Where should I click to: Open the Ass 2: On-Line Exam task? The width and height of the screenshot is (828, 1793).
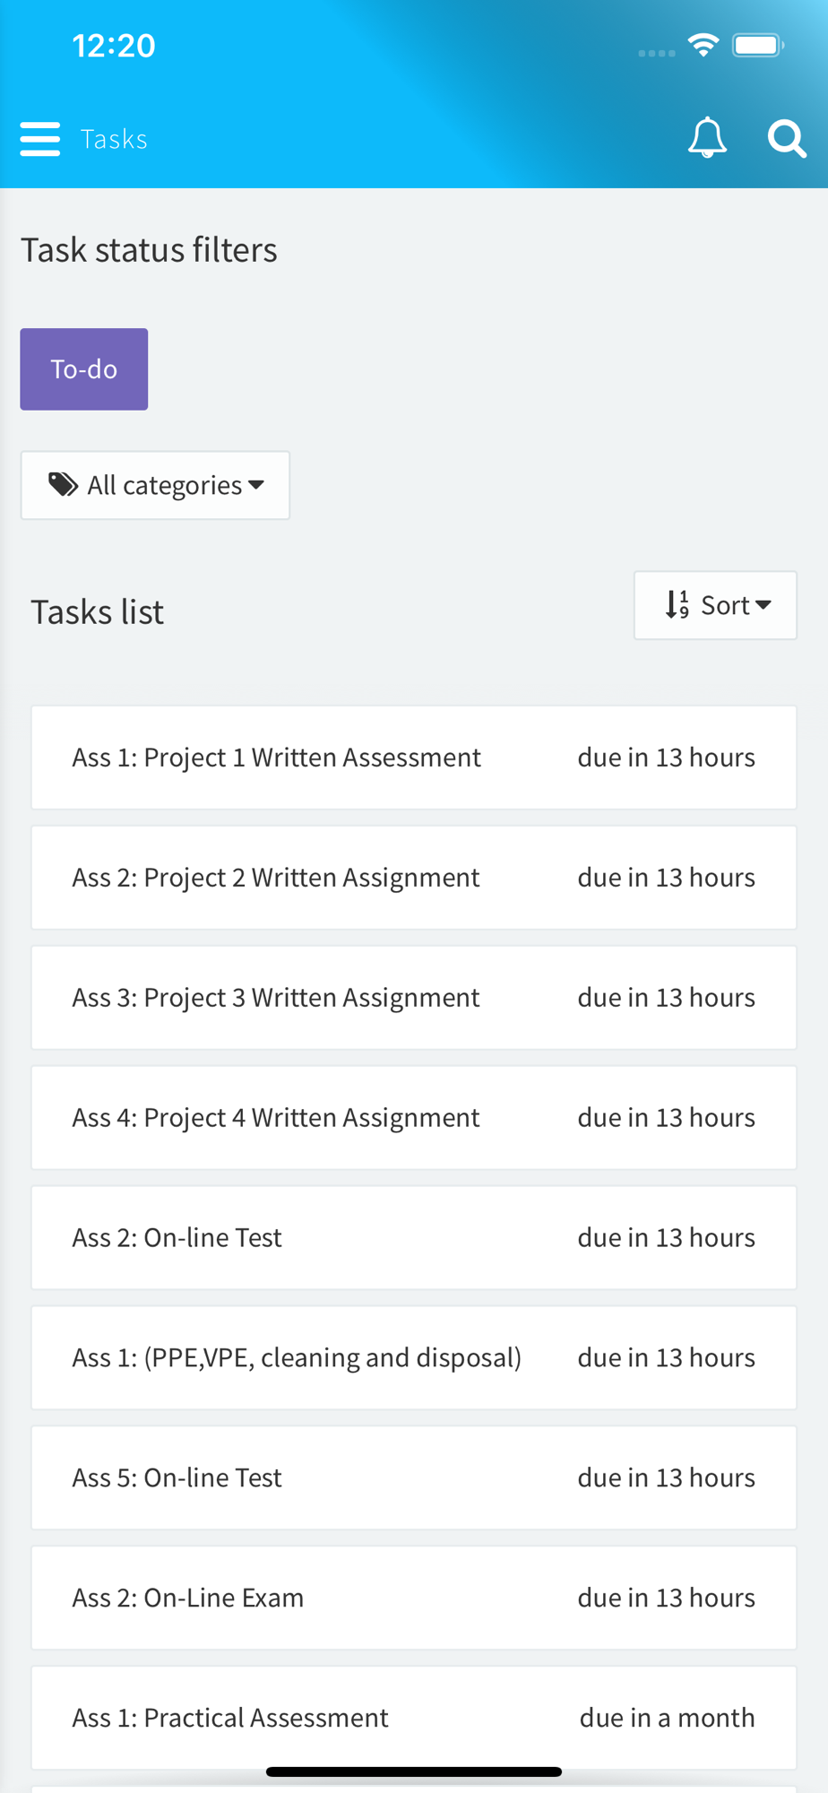[413, 1598]
